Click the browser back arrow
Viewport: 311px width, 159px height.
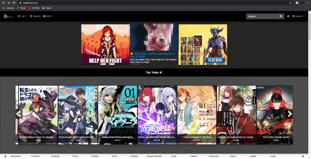click(3, 3)
